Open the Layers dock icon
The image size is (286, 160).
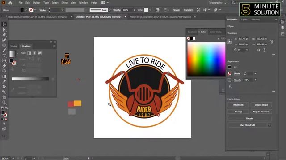pos(282,28)
